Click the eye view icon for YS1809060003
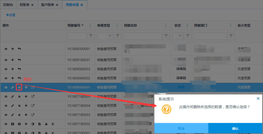The image size is (263, 134). tap(6, 69)
